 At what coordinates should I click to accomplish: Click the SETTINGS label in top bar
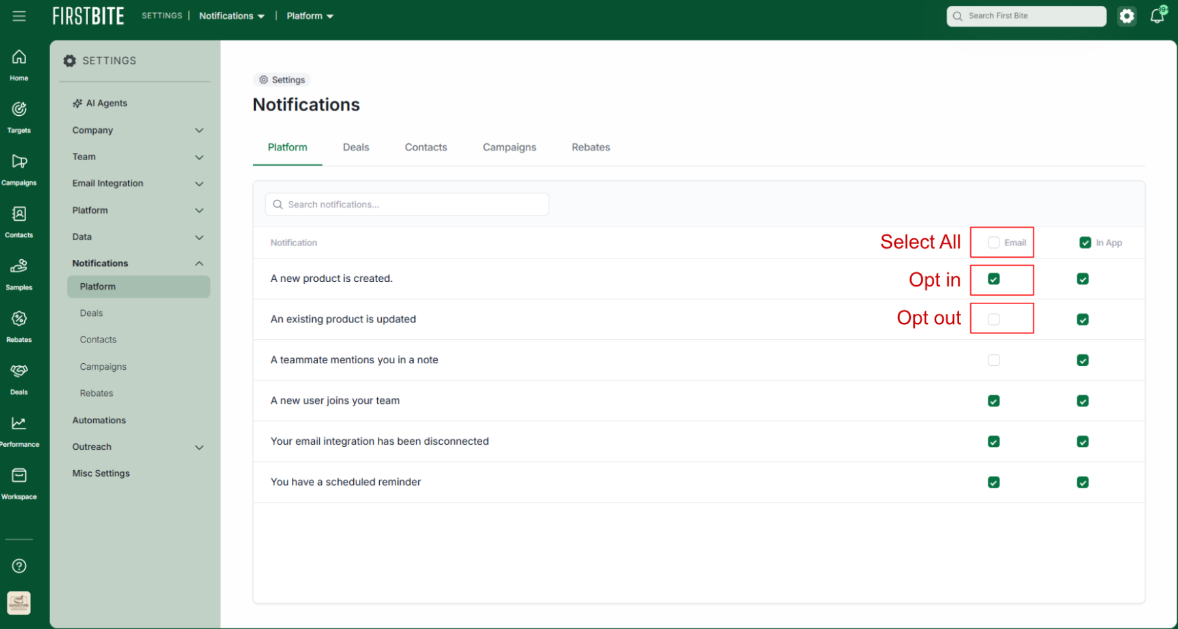point(162,16)
